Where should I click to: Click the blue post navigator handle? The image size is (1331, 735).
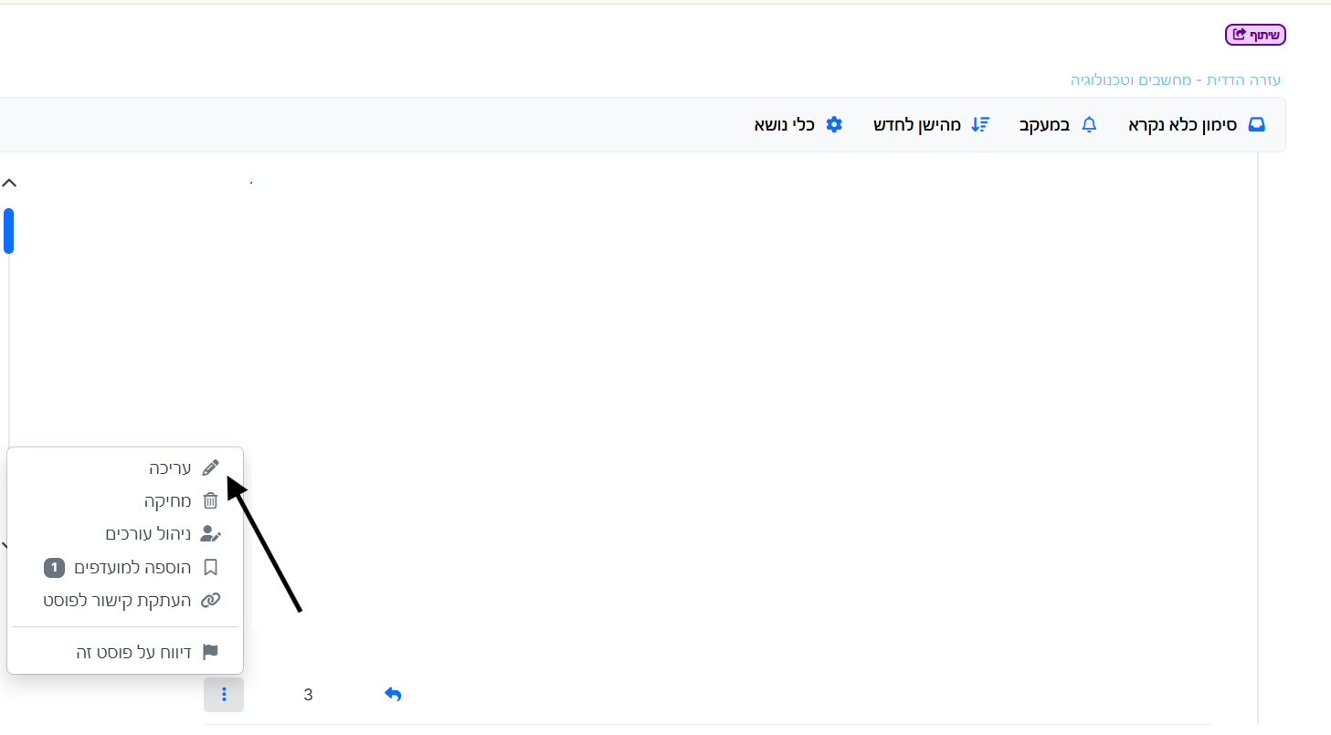click(8, 230)
